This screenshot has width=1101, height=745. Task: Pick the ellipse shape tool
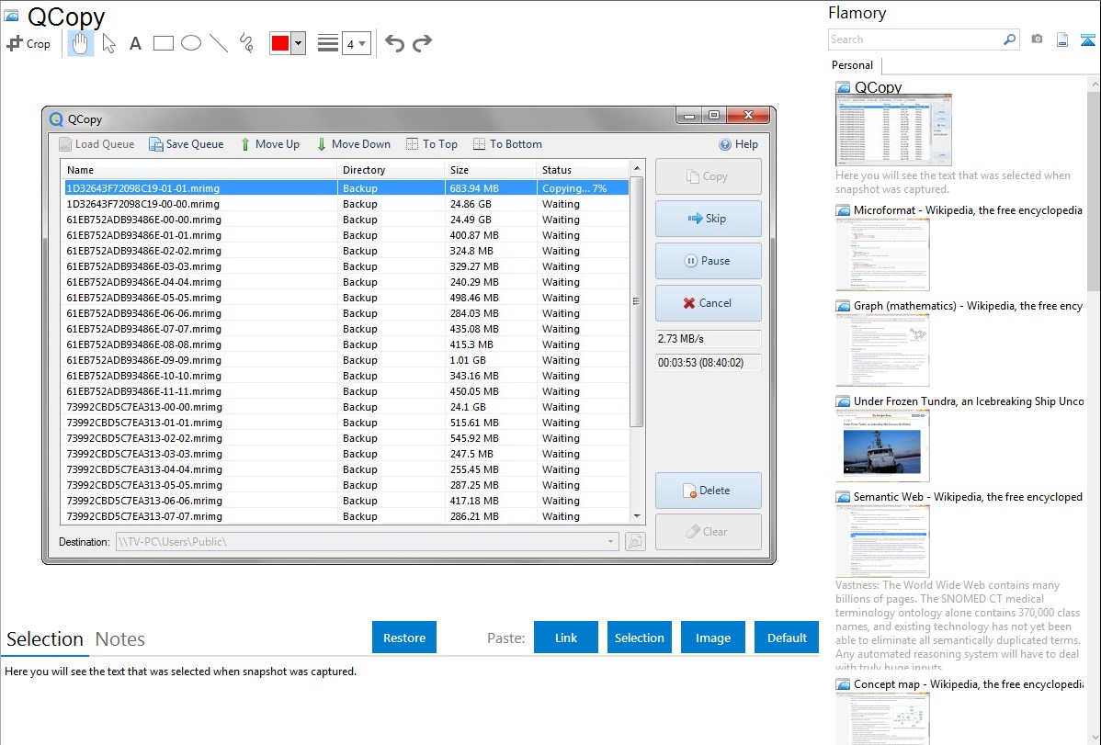click(191, 43)
